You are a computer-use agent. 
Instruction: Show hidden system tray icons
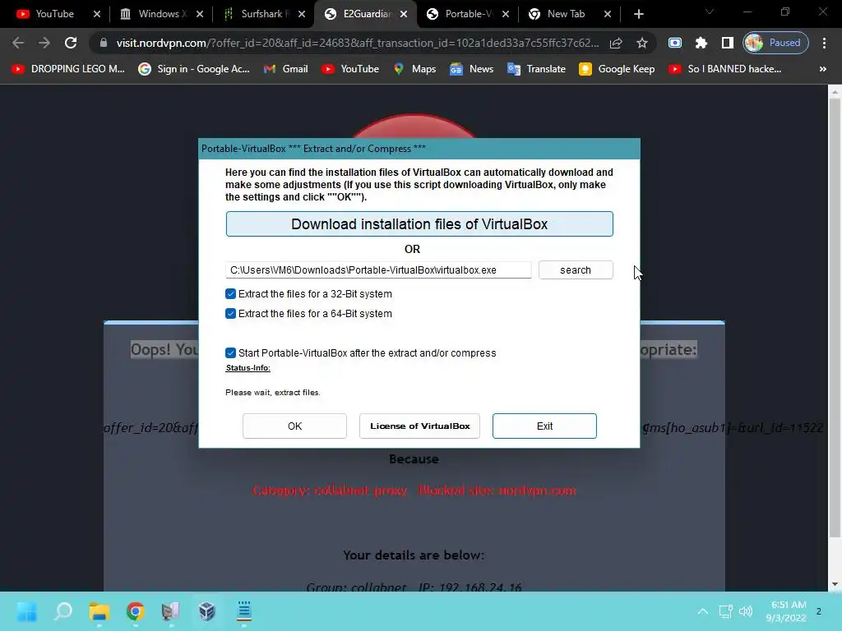coord(702,611)
